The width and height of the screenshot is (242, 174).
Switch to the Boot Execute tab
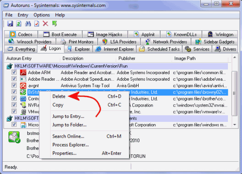(60, 34)
